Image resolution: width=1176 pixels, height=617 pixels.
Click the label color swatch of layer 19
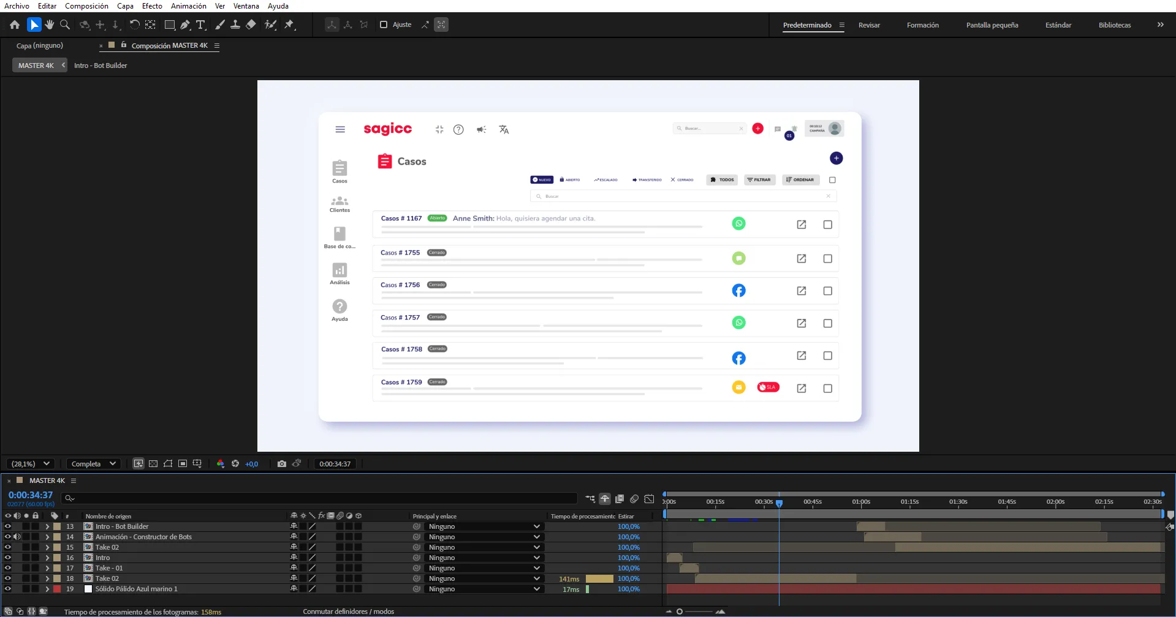pyautogui.click(x=57, y=589)
